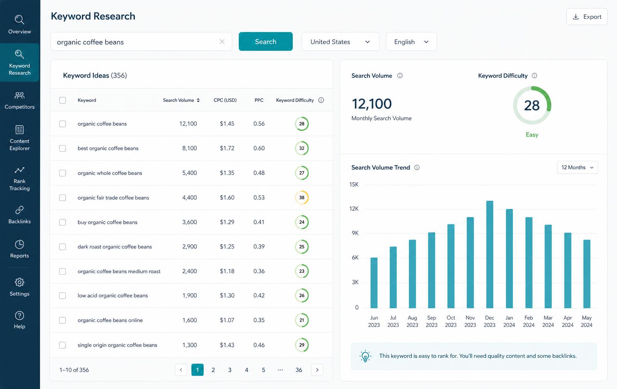This screenshot has height=389, width=617.
Task: Change the 12 Months trend range
Action: click(x=577, y=167)
